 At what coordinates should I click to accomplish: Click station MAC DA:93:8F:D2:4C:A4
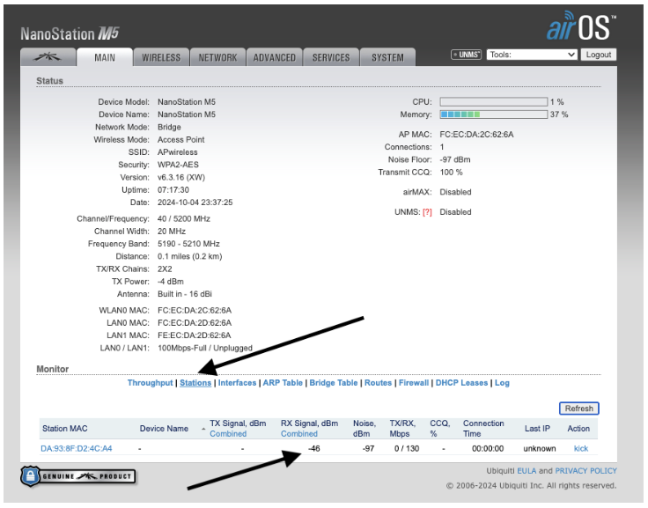point(77,448)
